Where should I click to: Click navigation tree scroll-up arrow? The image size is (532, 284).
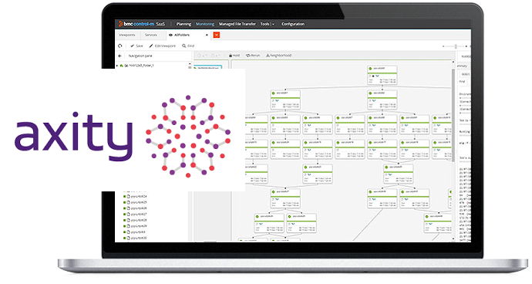(190, 63)
